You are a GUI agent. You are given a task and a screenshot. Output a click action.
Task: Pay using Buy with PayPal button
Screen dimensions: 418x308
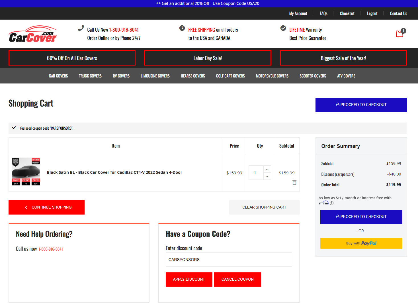(x=361, y=243)
